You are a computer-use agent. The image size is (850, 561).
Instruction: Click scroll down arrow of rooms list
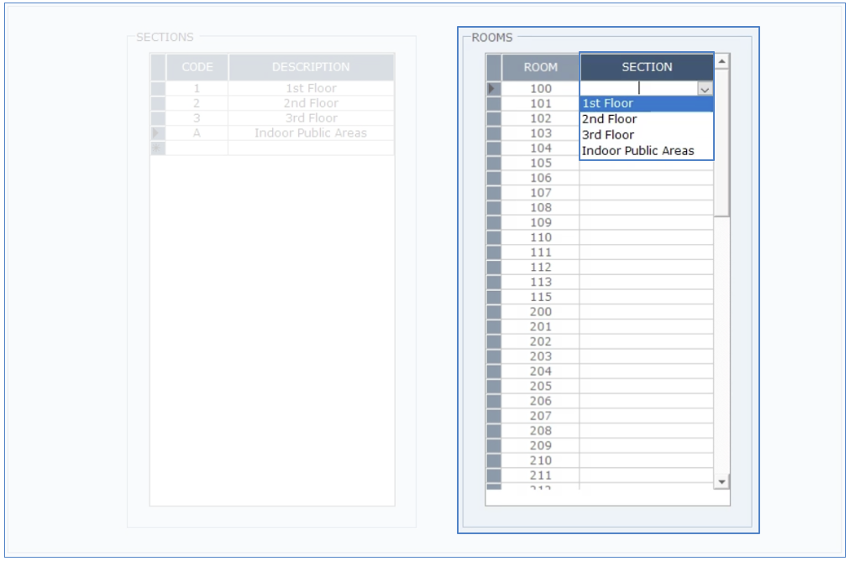[721, 481]
